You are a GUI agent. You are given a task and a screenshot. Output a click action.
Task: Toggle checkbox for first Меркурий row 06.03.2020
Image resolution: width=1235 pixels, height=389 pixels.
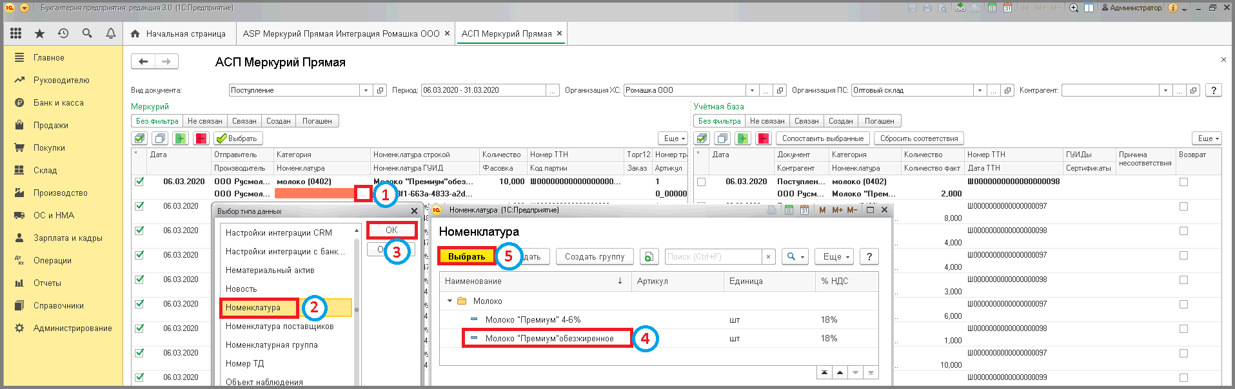[139, 182]
